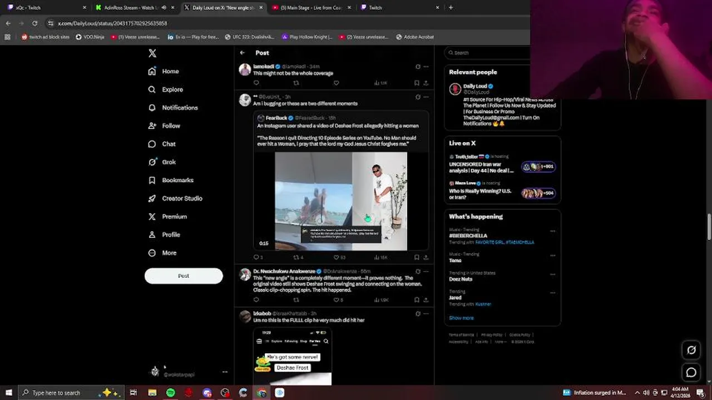The image size is (712, 400).
Task: Open Izkabob's attached video thumbnail
Action: 293,356
